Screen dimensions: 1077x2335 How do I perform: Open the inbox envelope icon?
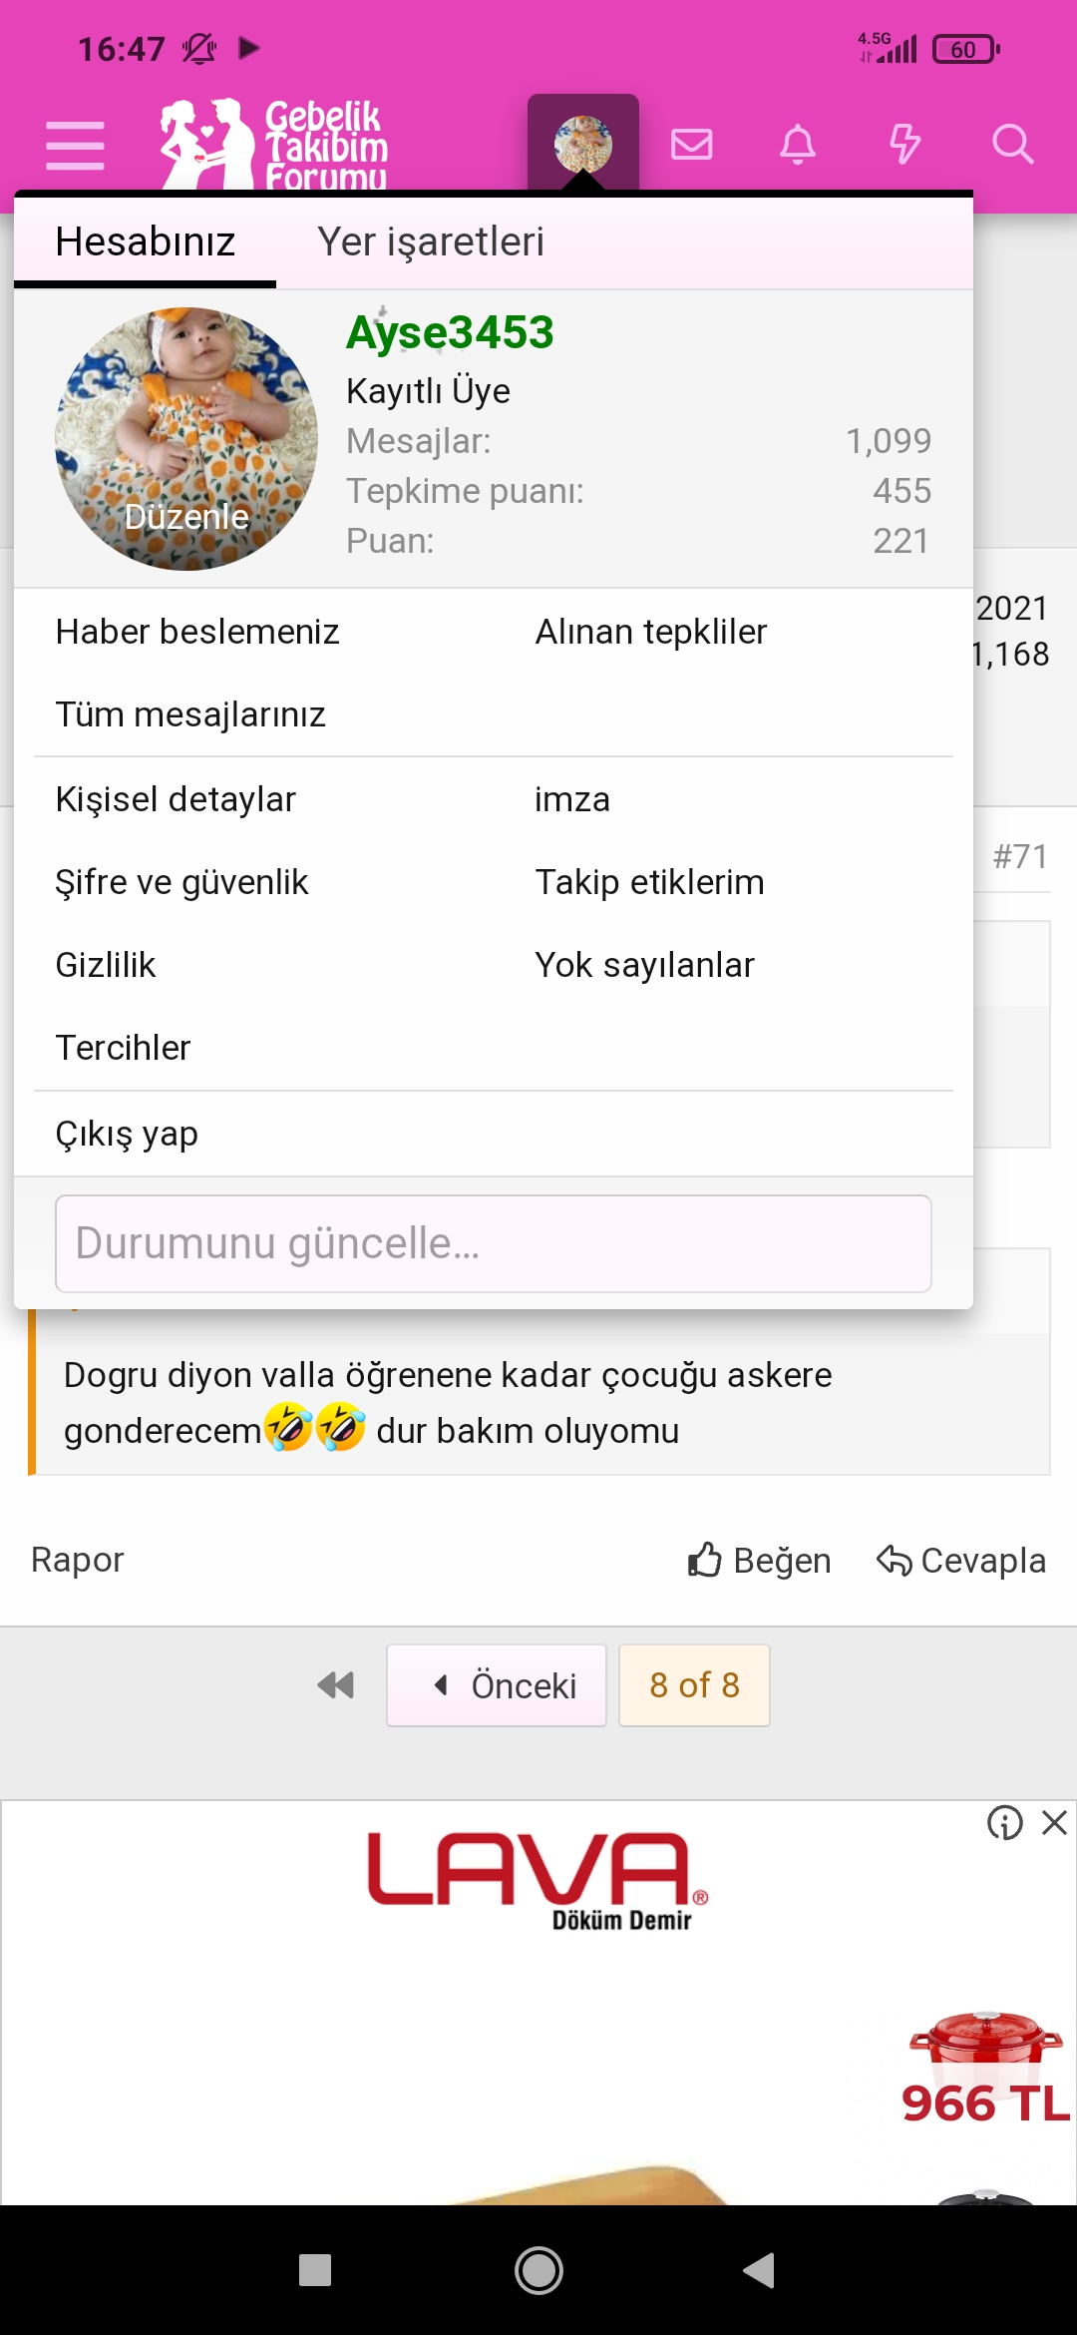click(x=691, y=145)
